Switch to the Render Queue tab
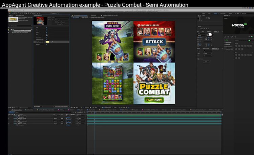This screenshot has height=155, width=254. (165, 110)
